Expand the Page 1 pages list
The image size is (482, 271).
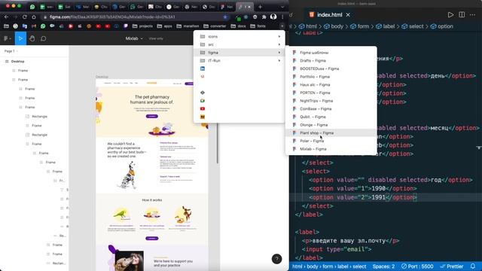click(x=11, y=51)
